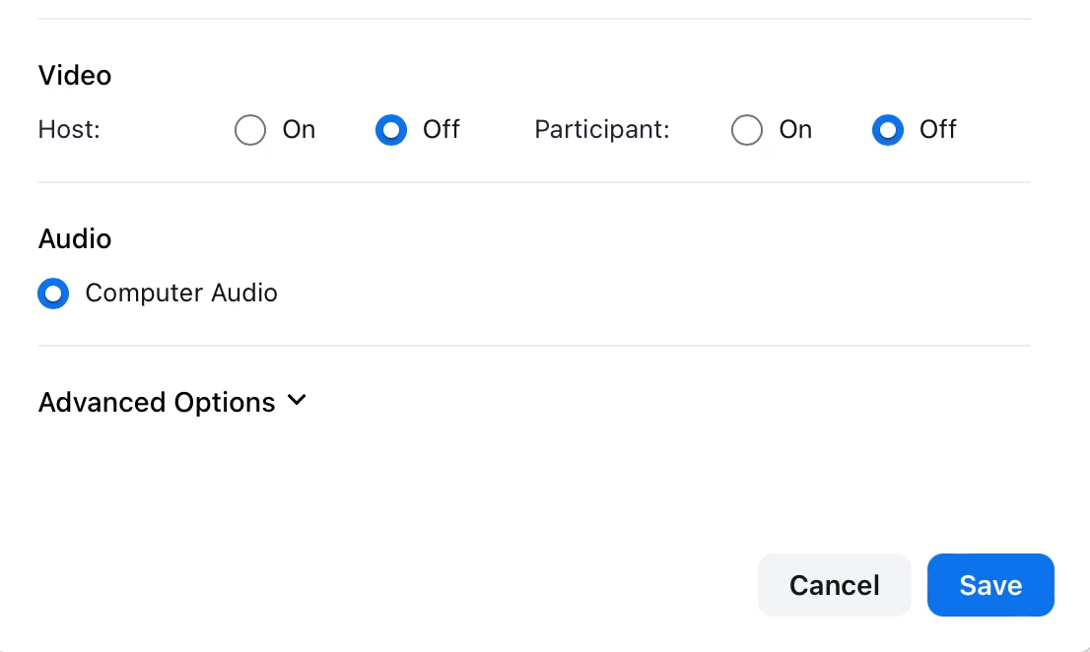Click the "On" text label for Participant
The image size is (1090, 652).
click(795, 130)
